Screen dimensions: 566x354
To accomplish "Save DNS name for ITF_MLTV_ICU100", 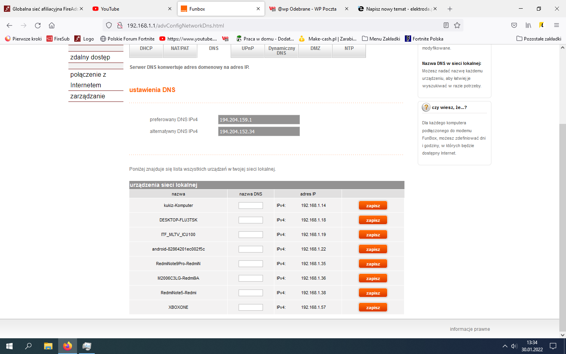I will coord(373,235).
